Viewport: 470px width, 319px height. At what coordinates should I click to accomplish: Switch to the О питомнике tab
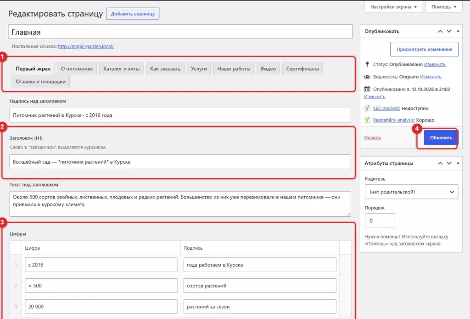point(77,69)
